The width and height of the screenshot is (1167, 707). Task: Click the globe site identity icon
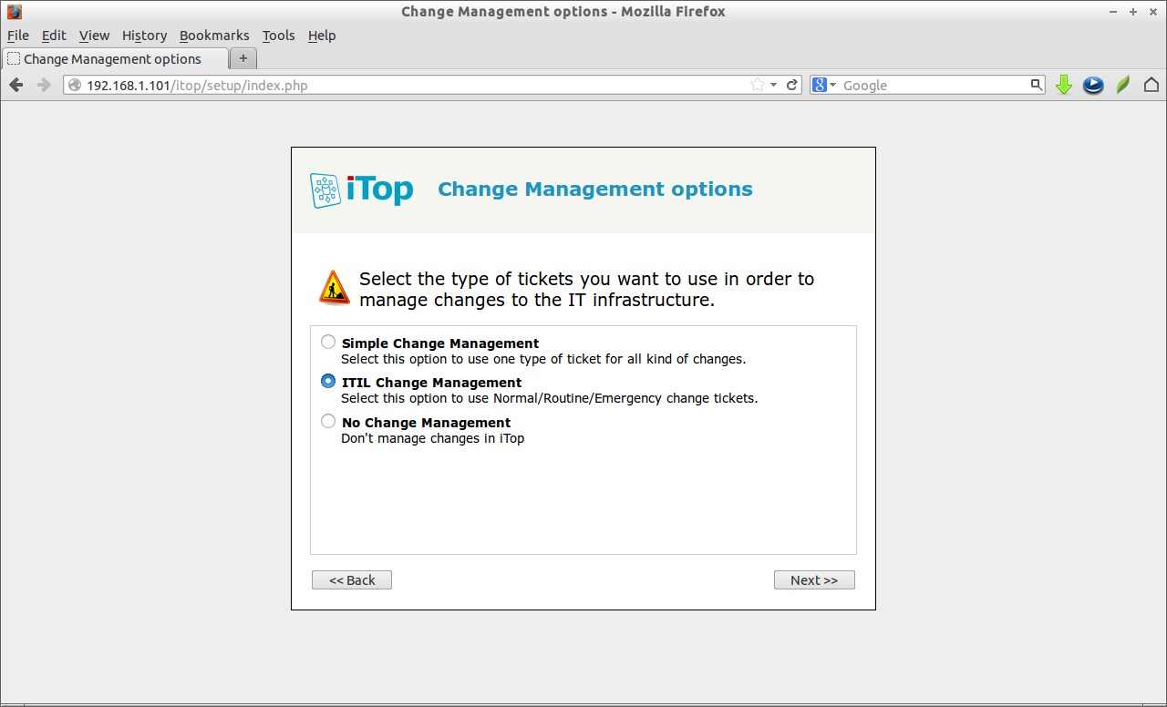pos(76,85)
